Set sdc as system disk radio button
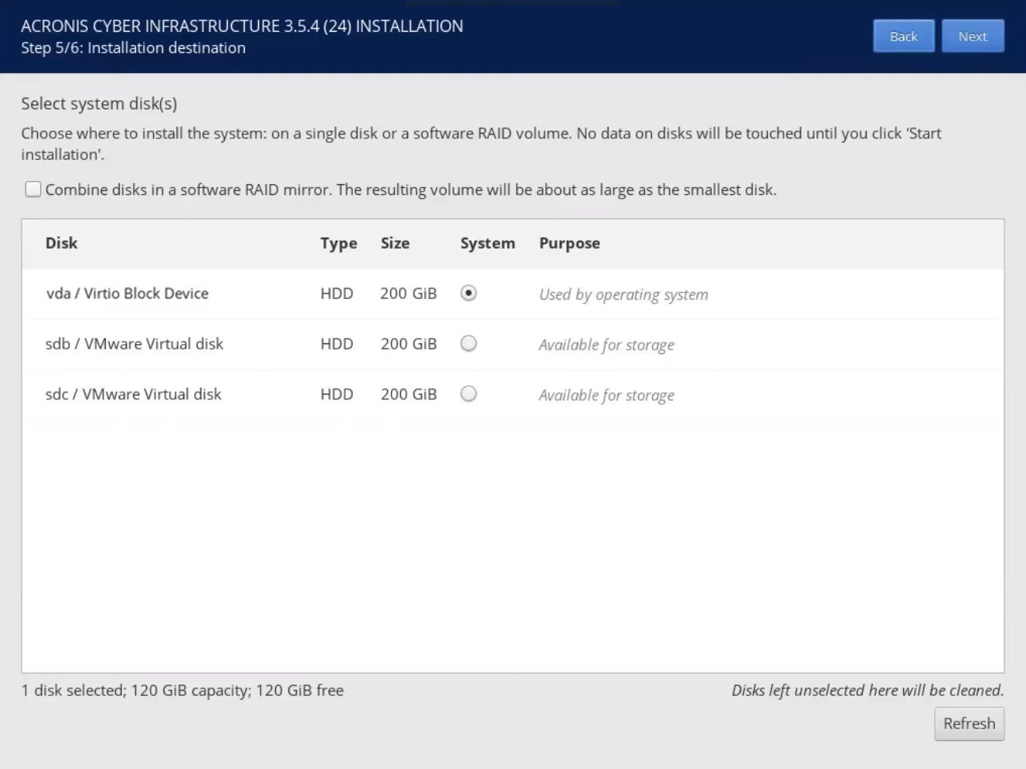 468,394
